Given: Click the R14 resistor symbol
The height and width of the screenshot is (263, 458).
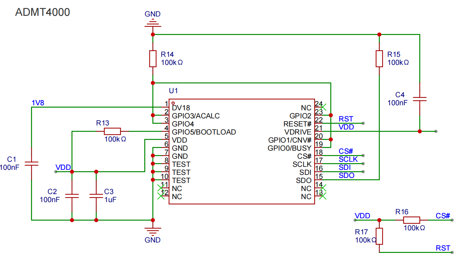Looking at the screenshot, I should (153, 59).
